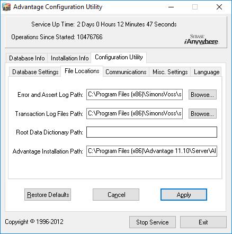Browse for Transaction Log Files Path

click(202, 114)
